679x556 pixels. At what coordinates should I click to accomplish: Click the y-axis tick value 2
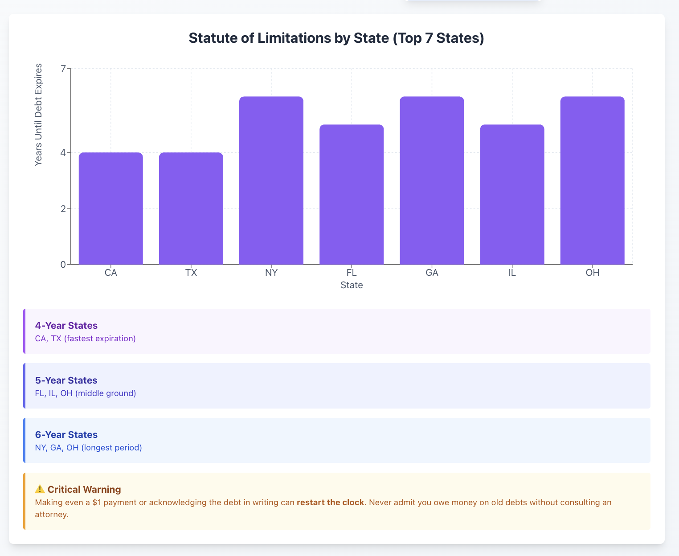pyautogui.click(x=63, y=208)
